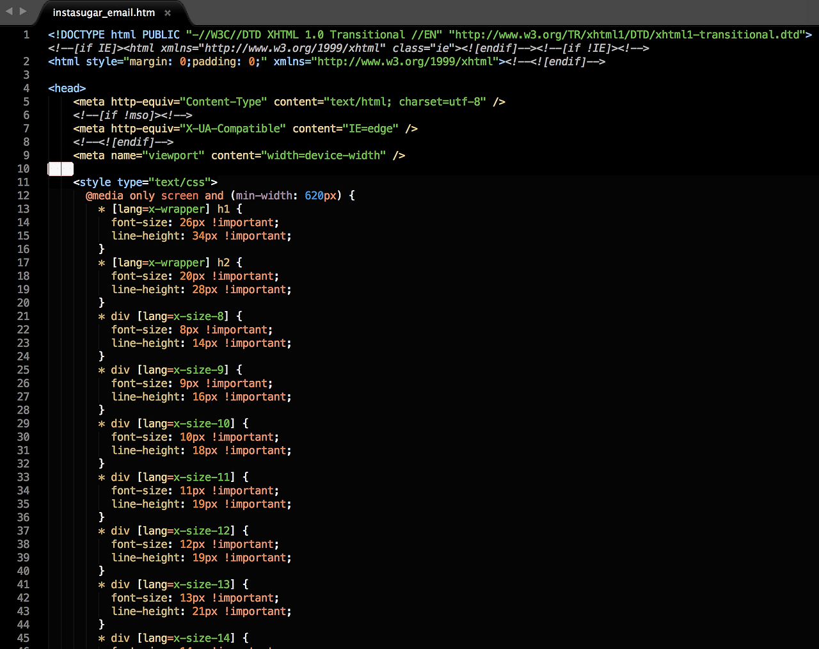
Task: Place cursor on the <head> tag
Action: [67, 88]
